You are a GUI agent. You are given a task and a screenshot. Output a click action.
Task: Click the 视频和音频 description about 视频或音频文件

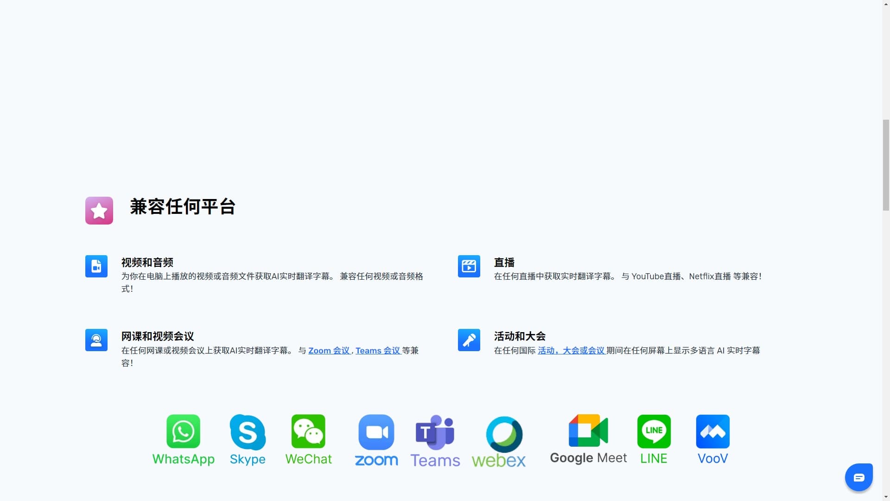pyautogui.click(x=272, y=283)
